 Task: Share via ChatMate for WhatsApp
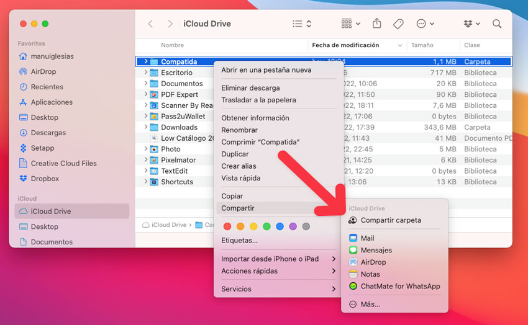point(400,287)
